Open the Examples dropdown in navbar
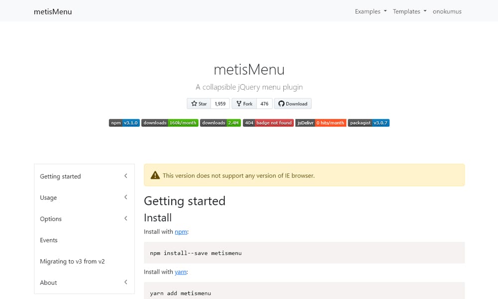The height and width of the screenshot is (299, 498). 371,11
